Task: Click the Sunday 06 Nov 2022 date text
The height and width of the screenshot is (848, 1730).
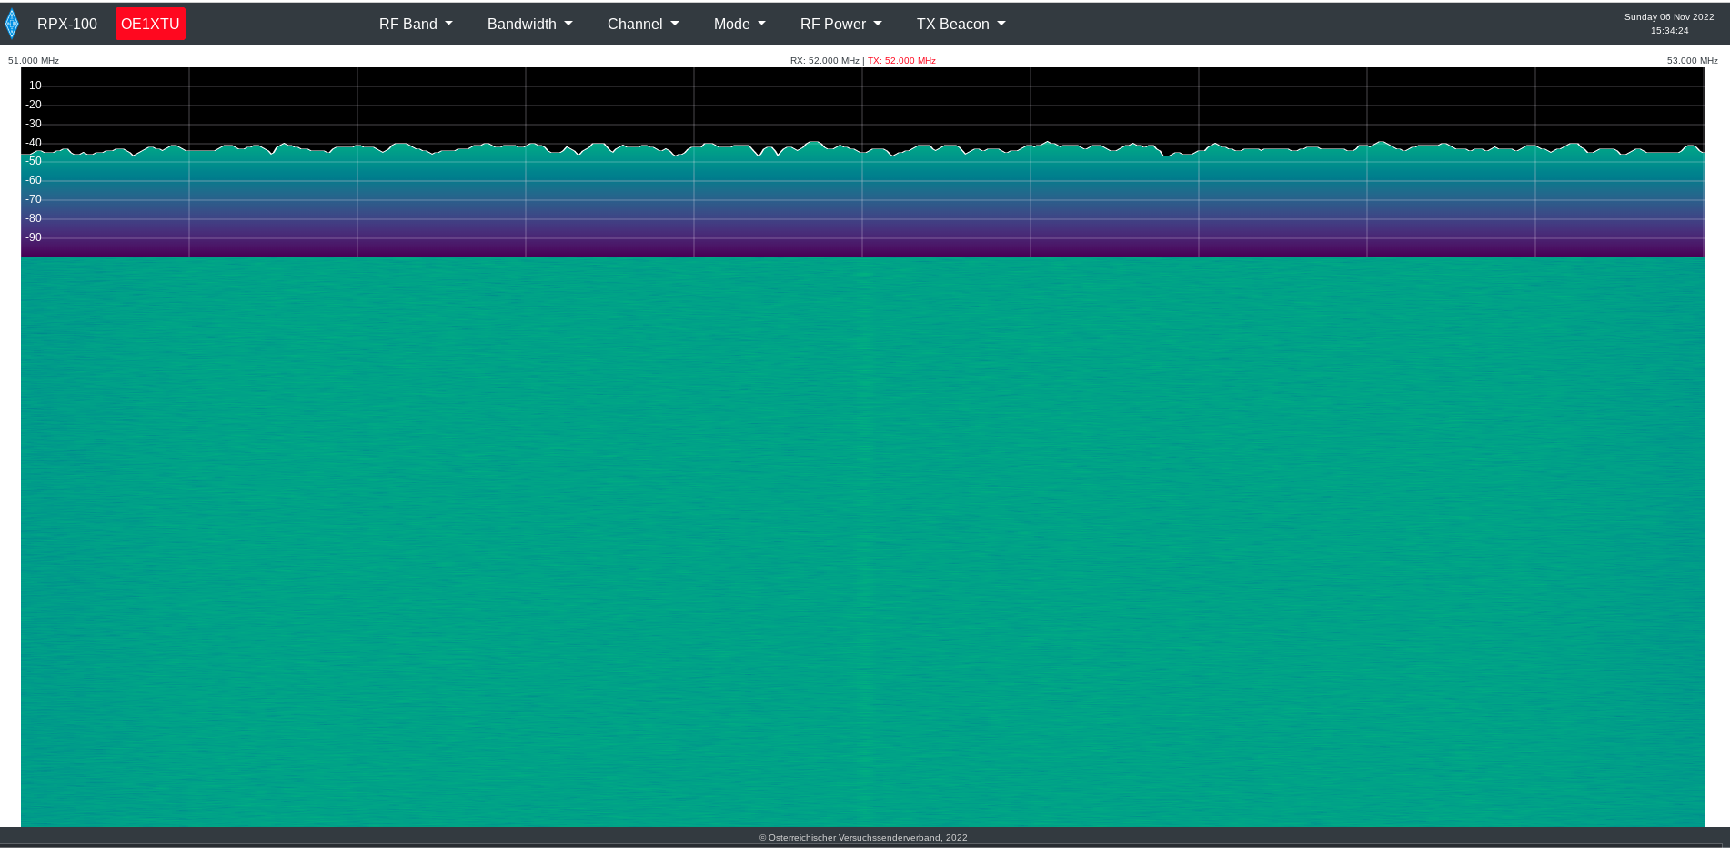Action: pos(1669,17)
